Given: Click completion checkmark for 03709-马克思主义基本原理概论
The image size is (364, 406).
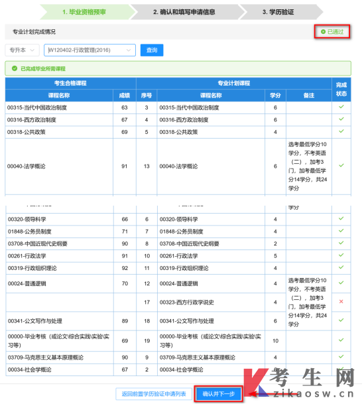Looking at the screenshot, I should 341,356.
